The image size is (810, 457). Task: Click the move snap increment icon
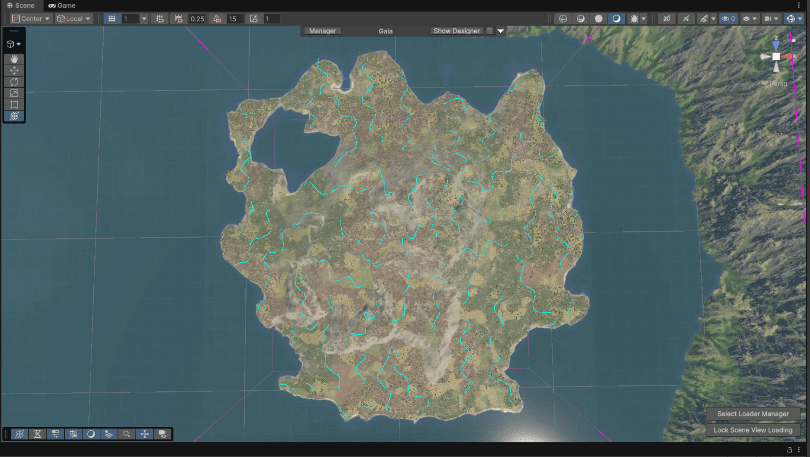[x=179, y=19]
